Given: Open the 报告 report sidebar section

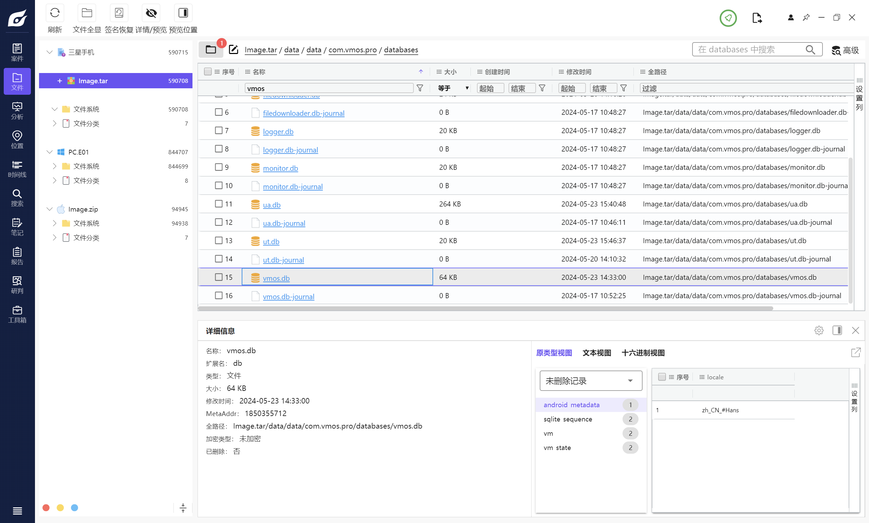Looking at the screenshot, I should pos(17,255).
